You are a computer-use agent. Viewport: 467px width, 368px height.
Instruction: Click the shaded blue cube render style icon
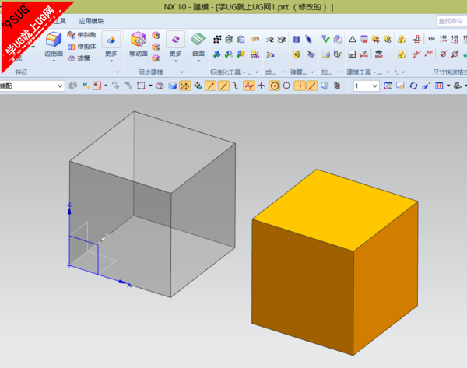click(173, 86)
